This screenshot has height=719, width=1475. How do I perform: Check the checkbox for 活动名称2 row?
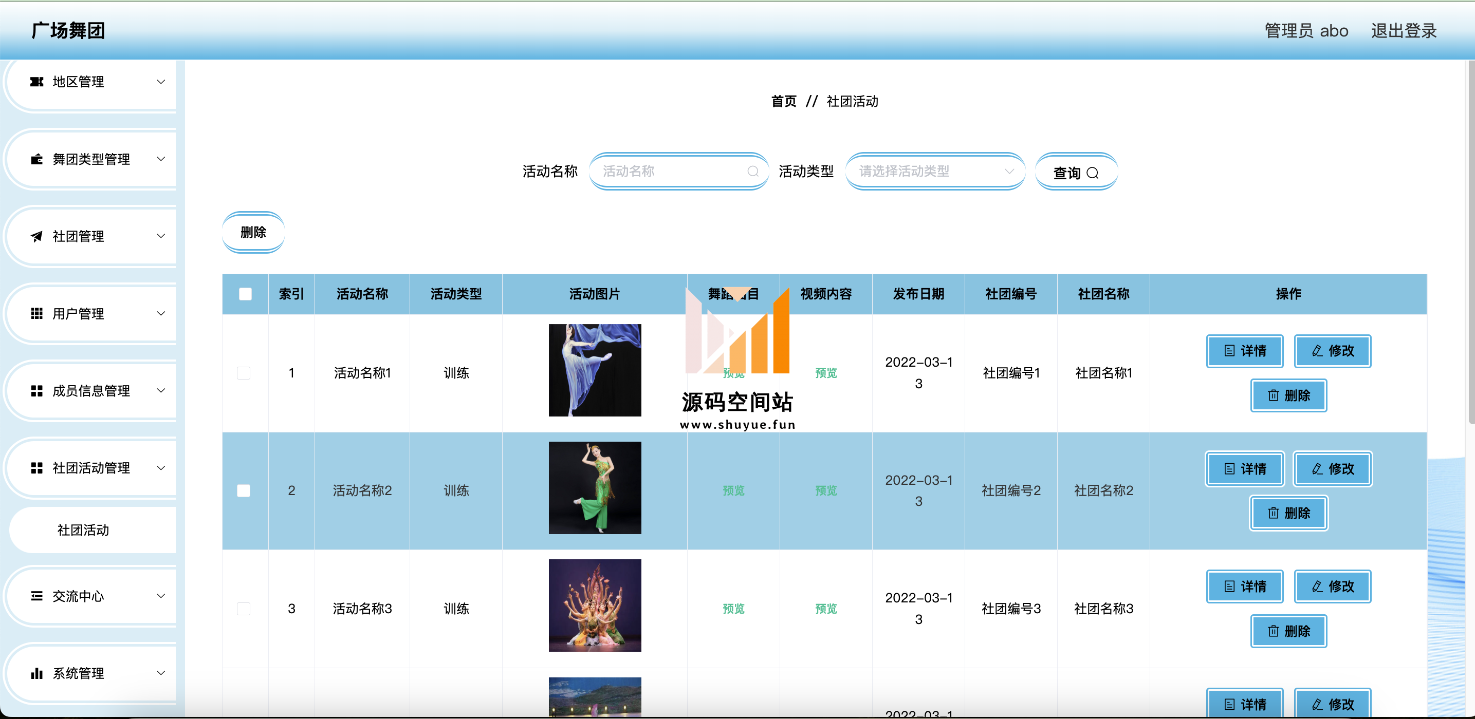point(244,491)
